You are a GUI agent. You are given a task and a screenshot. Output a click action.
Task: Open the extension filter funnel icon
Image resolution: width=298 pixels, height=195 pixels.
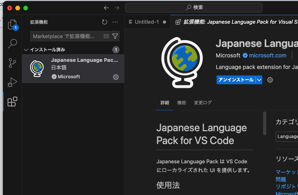click(x=115, y=36)
